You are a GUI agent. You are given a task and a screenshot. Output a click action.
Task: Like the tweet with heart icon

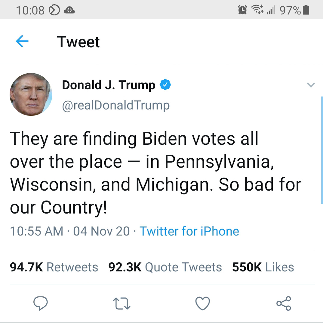(203, 304)
